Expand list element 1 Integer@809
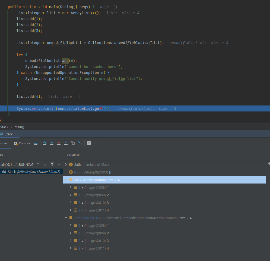This screenshot has width=270, height=261. 71,195
